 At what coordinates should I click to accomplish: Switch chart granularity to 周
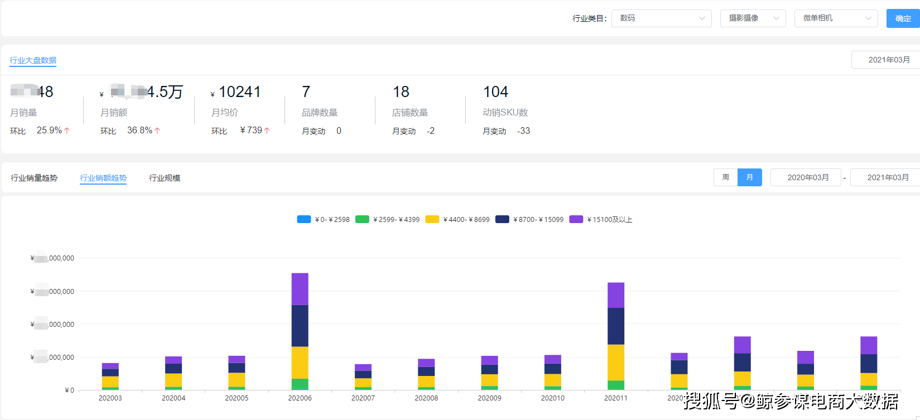pyautogui.click(x=725, y=177)
